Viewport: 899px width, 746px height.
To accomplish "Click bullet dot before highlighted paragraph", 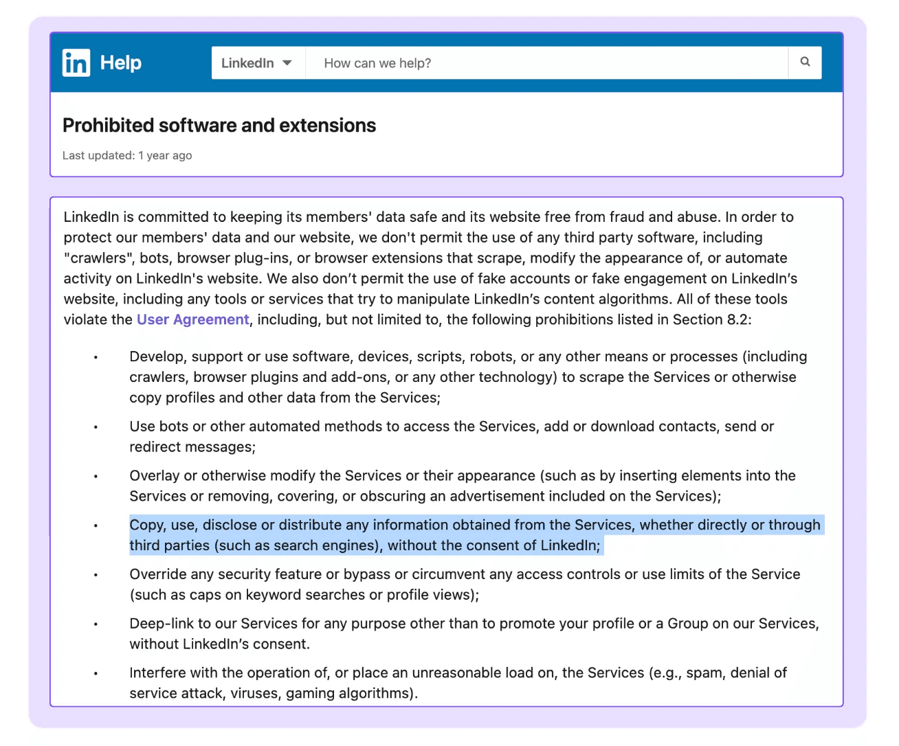I will click(96, 525).
